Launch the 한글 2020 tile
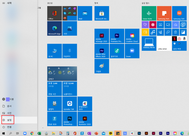189x136 pixels. pyautogui.click(x=54, y=119)
